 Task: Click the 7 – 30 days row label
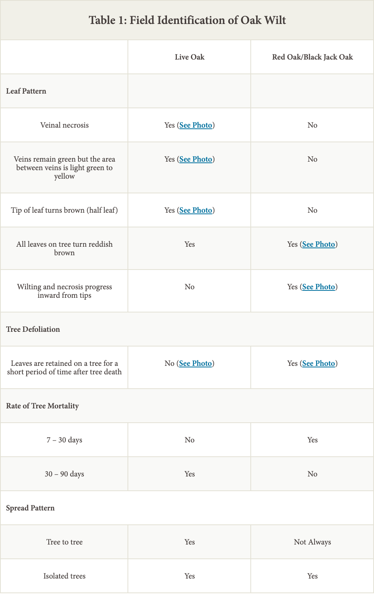click(x=64, y=440)
